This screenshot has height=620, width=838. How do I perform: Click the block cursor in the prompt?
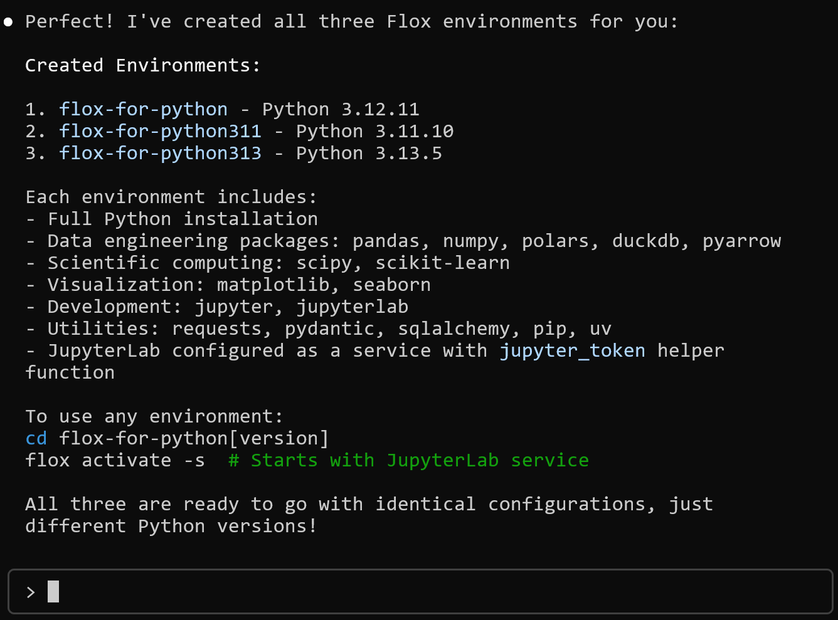point(53,591)
